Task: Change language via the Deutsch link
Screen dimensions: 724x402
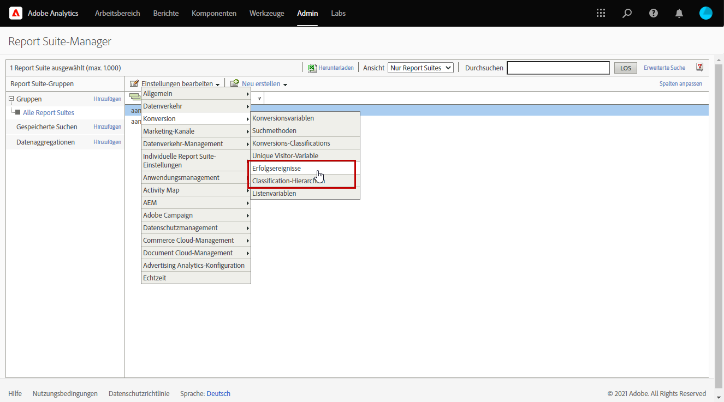Action: (218, 394)
